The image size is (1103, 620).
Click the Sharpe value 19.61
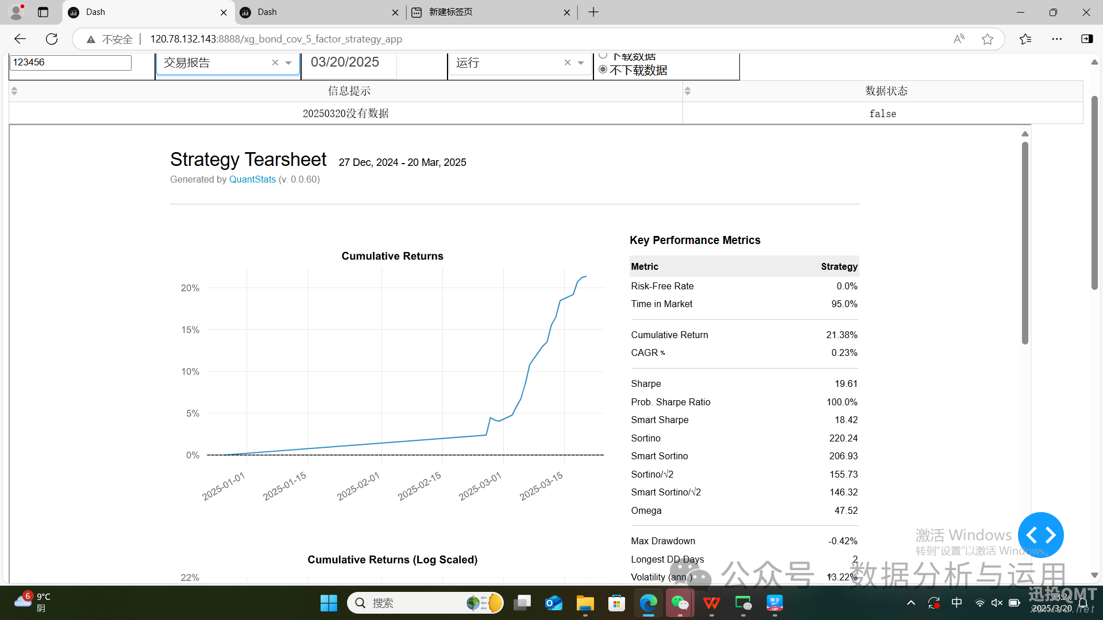846,383
